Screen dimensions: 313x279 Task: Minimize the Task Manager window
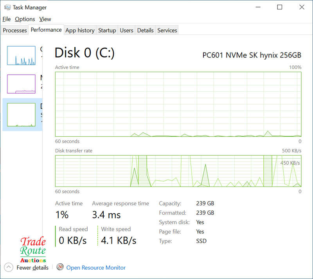(257, 7)
